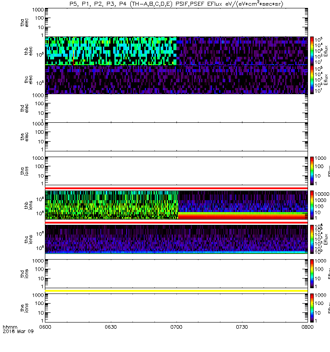330x352 pixels.
Task: Click inside the thc ions spectrogram panel
Action: click(176, 239)
